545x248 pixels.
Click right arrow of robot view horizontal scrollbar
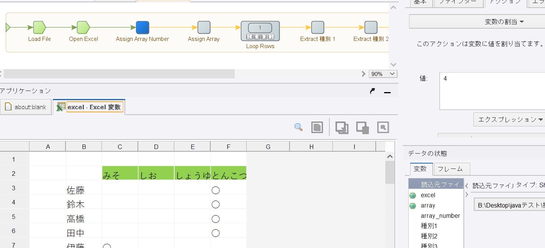pos(363,74)
